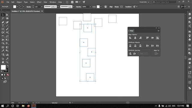The height and width of the screenshot is (108, 192).
Task: Click Horizontal Align Left in Align panel
Action: coord(130,38)
